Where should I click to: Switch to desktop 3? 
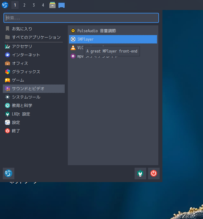[34, 5]
